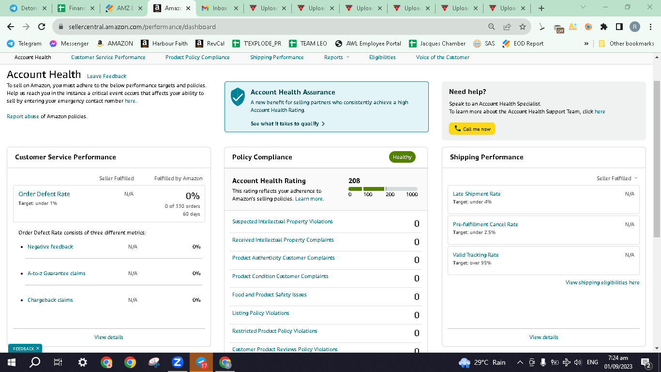Open See what it takes to qualify
The image size is (661, 372).
coord(287,124)
